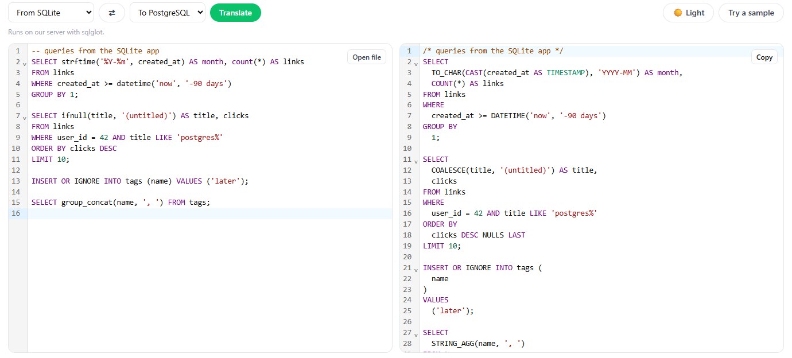
Task: Click 'INSERT OR IGNORE INTO tags' input line
Action: point(140,181)
